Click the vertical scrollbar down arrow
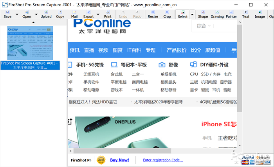This screenshot has width=274, height=167. [240, 145]
